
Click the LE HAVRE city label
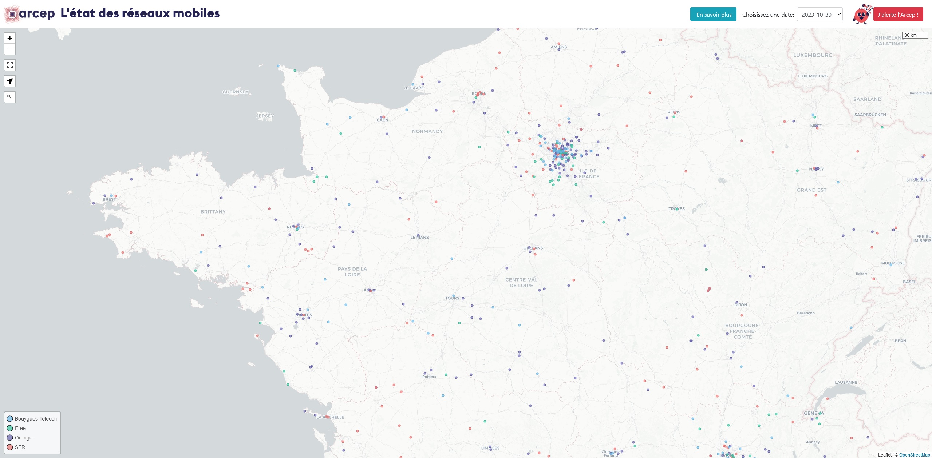(x=414, y=88)
